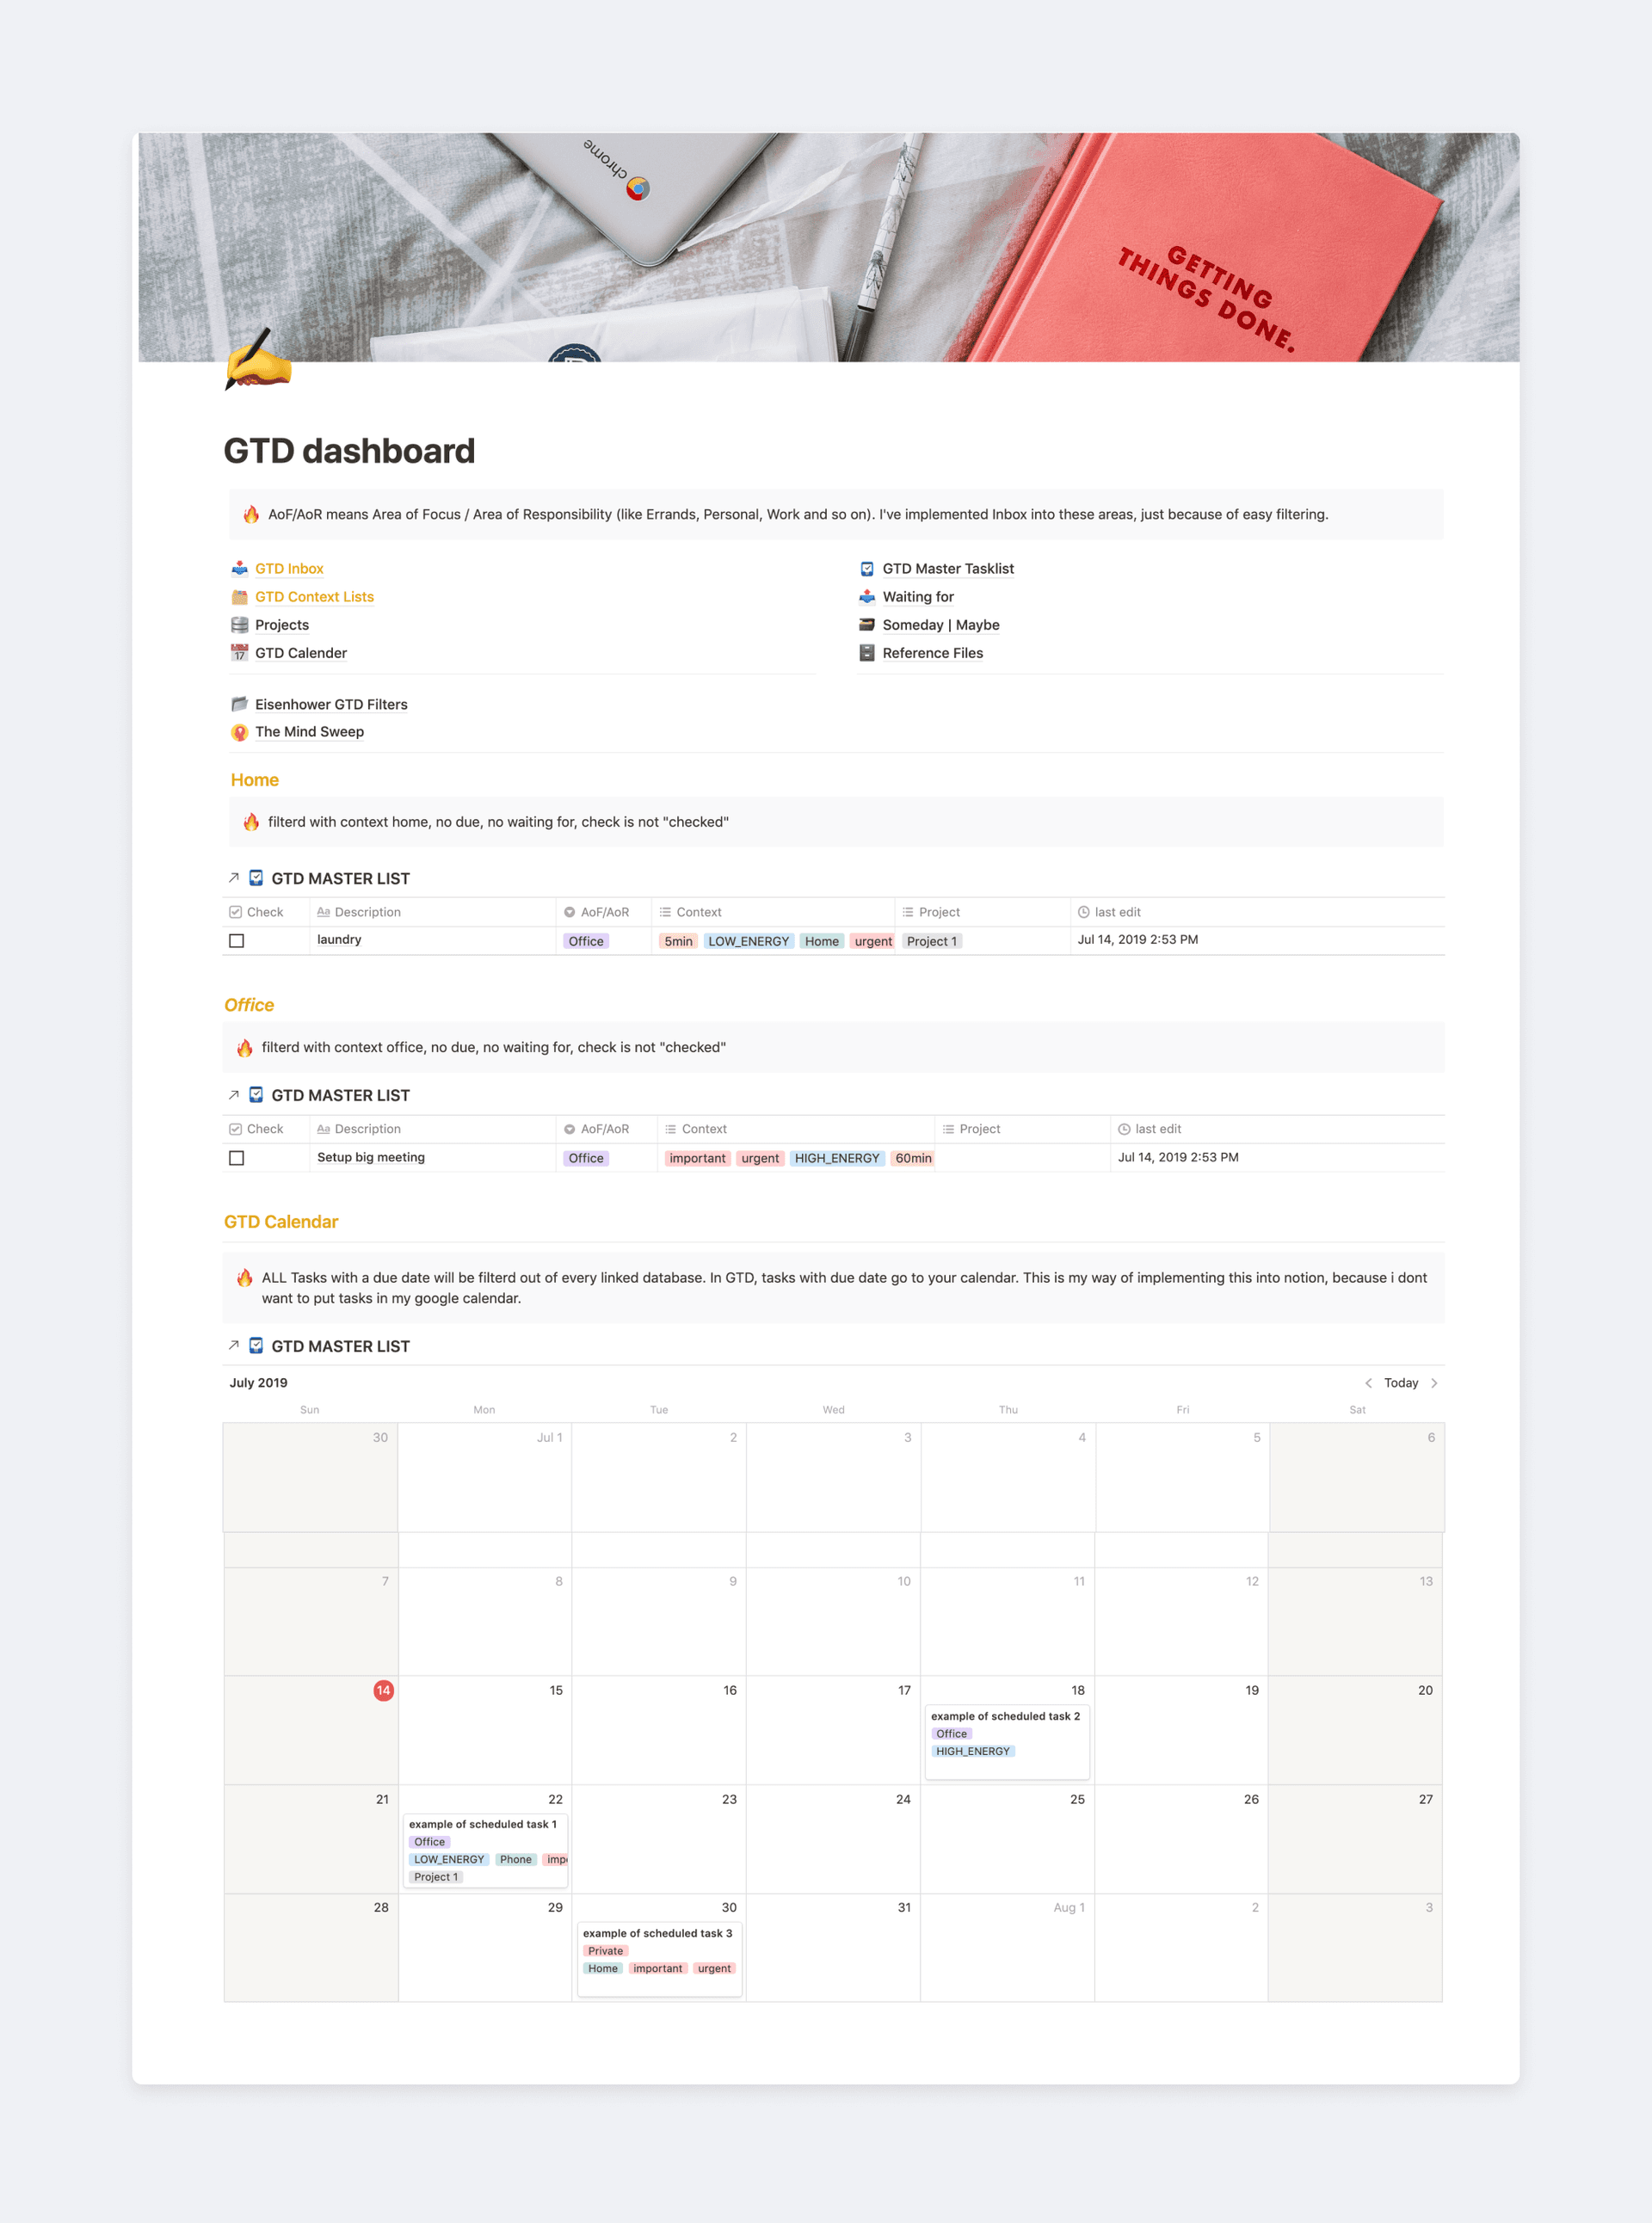Check the laundry task checkbox
This screenshot has height=2223, width=1652.
click(x=237, y=941)
